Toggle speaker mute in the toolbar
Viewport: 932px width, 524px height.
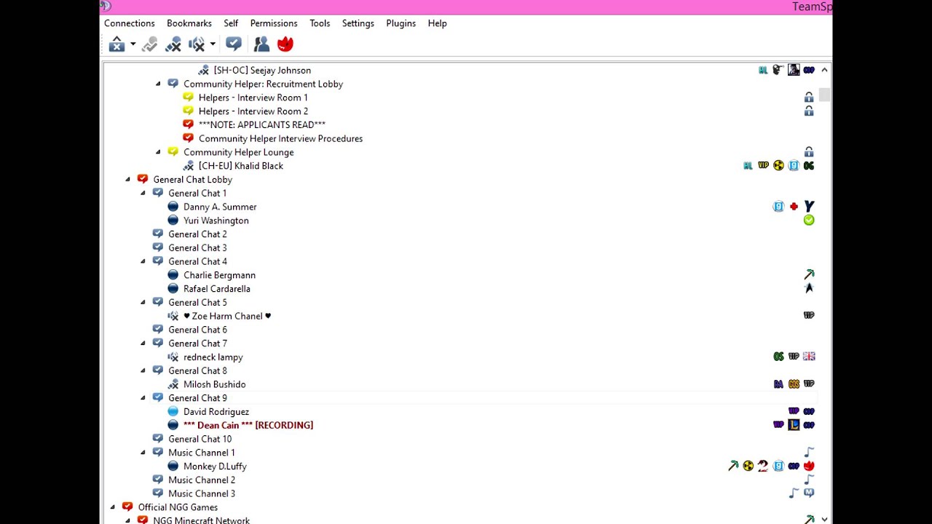(196, 44)
